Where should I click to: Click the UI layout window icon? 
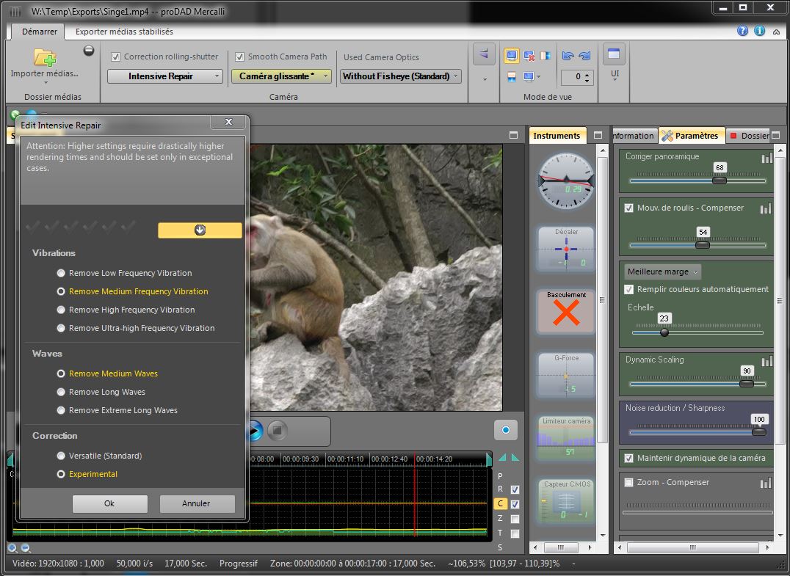point(614,55)
